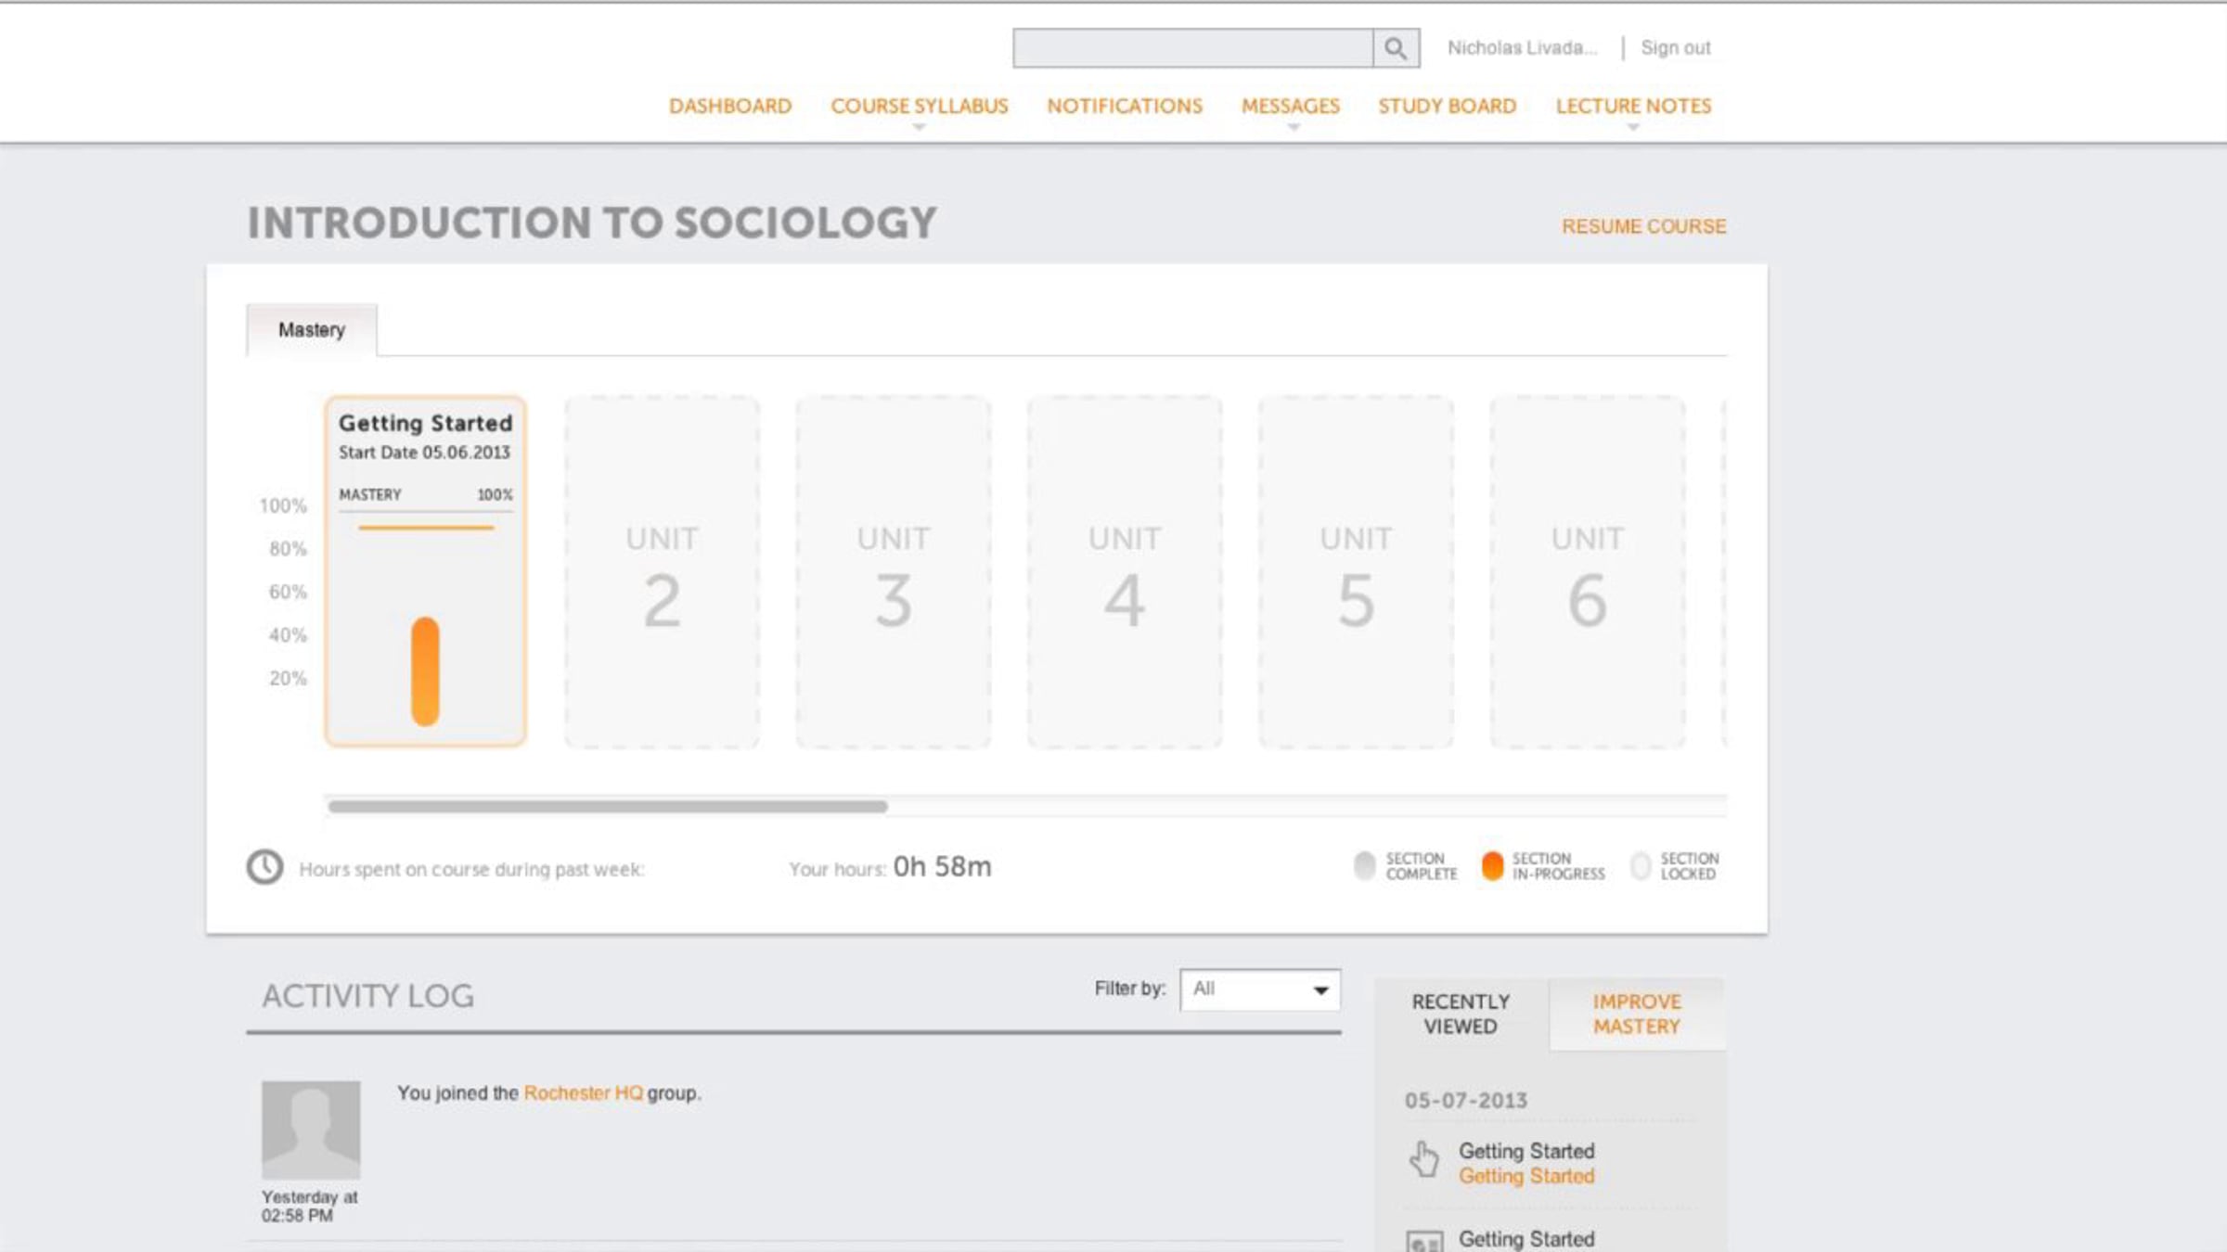The height and width of the screenshot is (1252, 2227).
Task: Click the hand pointer icon beside Getting Started
Action: coord(1424,1159)
